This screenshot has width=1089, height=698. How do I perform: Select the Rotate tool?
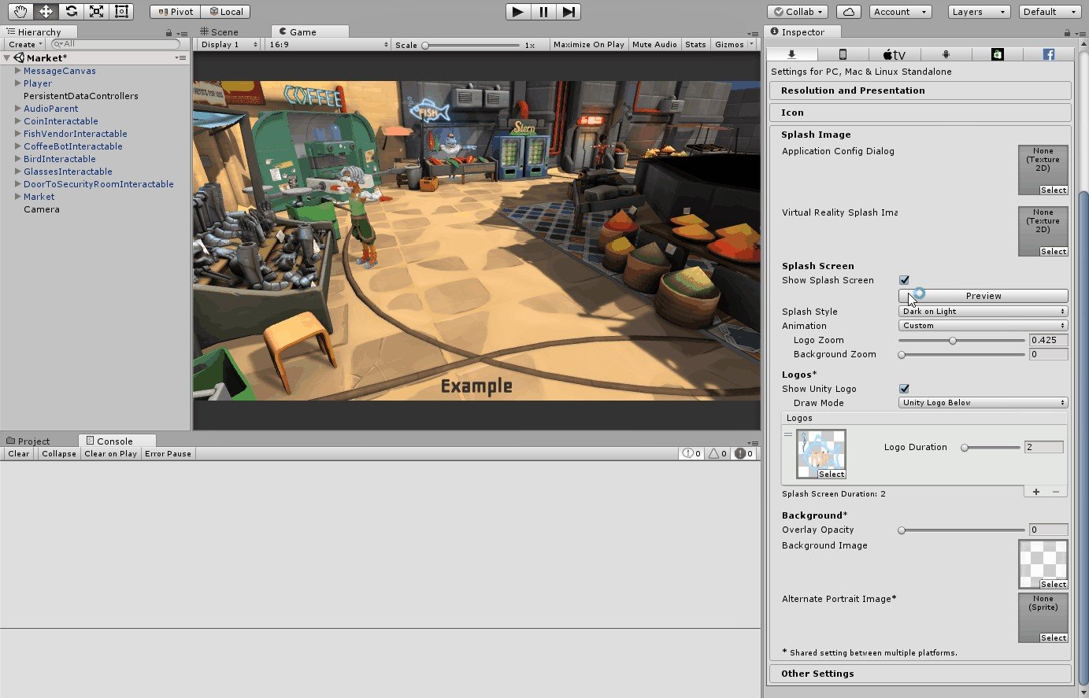pyautogui.click(x=71, y=12)
